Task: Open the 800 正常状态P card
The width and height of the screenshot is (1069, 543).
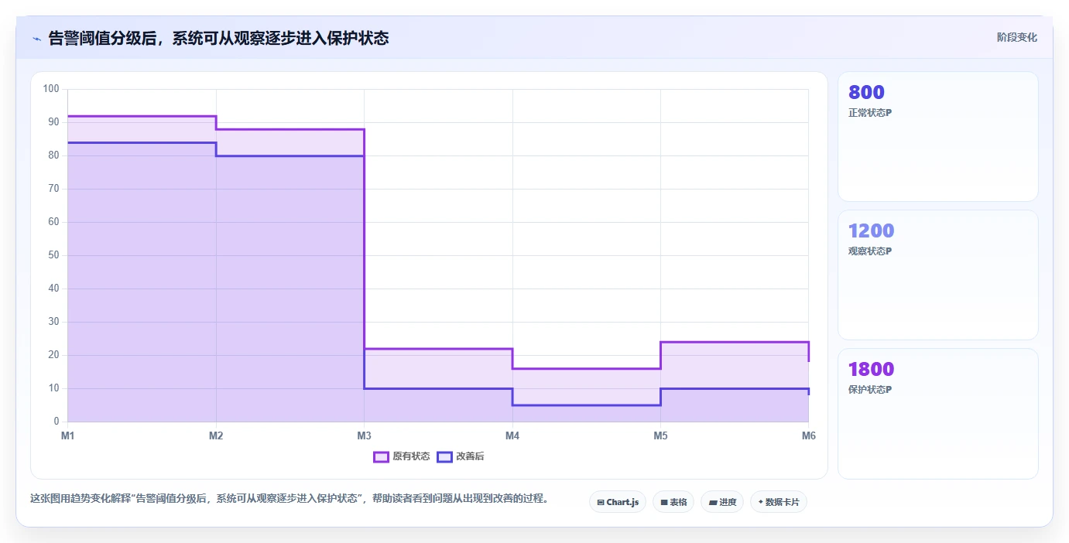Action: tap(937, 137)
